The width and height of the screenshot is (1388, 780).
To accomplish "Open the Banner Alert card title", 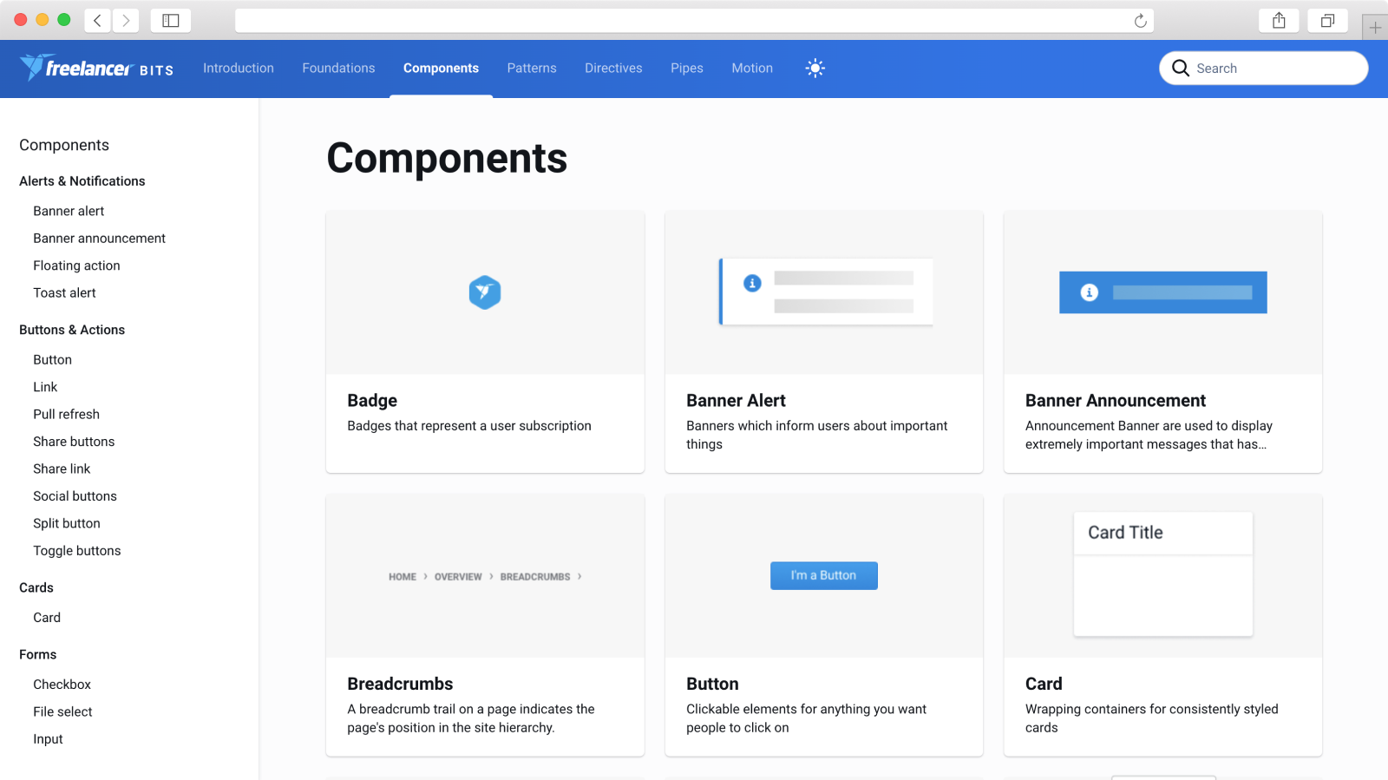I will click(x=736, y=400).
